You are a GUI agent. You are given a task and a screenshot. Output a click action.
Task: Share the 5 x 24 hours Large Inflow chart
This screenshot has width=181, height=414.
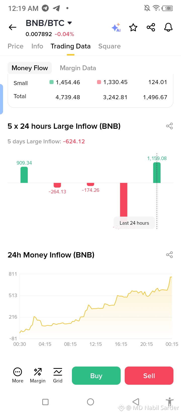click(169, 126)
